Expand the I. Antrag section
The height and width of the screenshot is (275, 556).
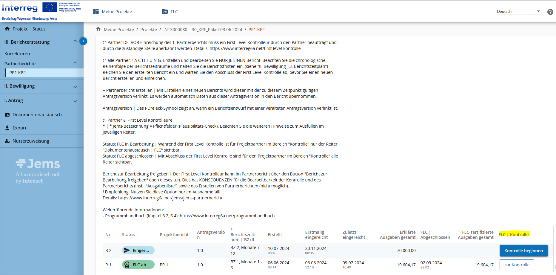click(75, 101)
